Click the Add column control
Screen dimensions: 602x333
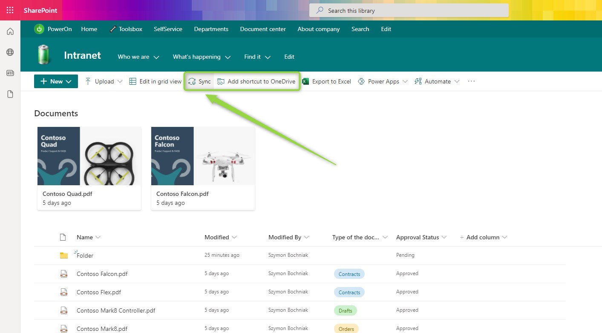pyautogui.click(x=484, y=237)
